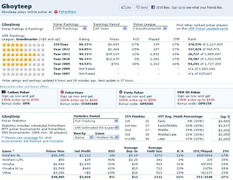Click the 1st ties count 27
This screenshot has height=180, width=233.
pyautogui.click(x=147, y=126)
